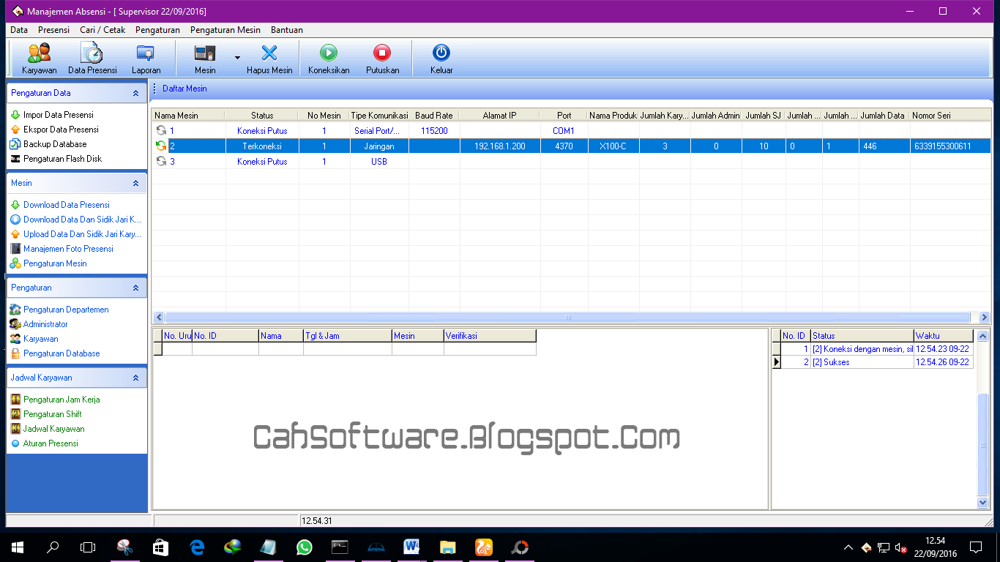
Task: Open File Explorer from the taskbar
Action: [x=447, y=547]
